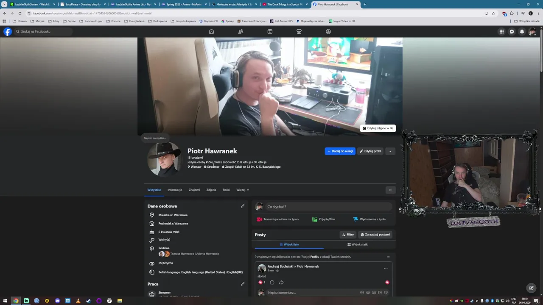
Task: Click the Napisz komentarz field
Action: pyautogui.click(x=327, y=292)
